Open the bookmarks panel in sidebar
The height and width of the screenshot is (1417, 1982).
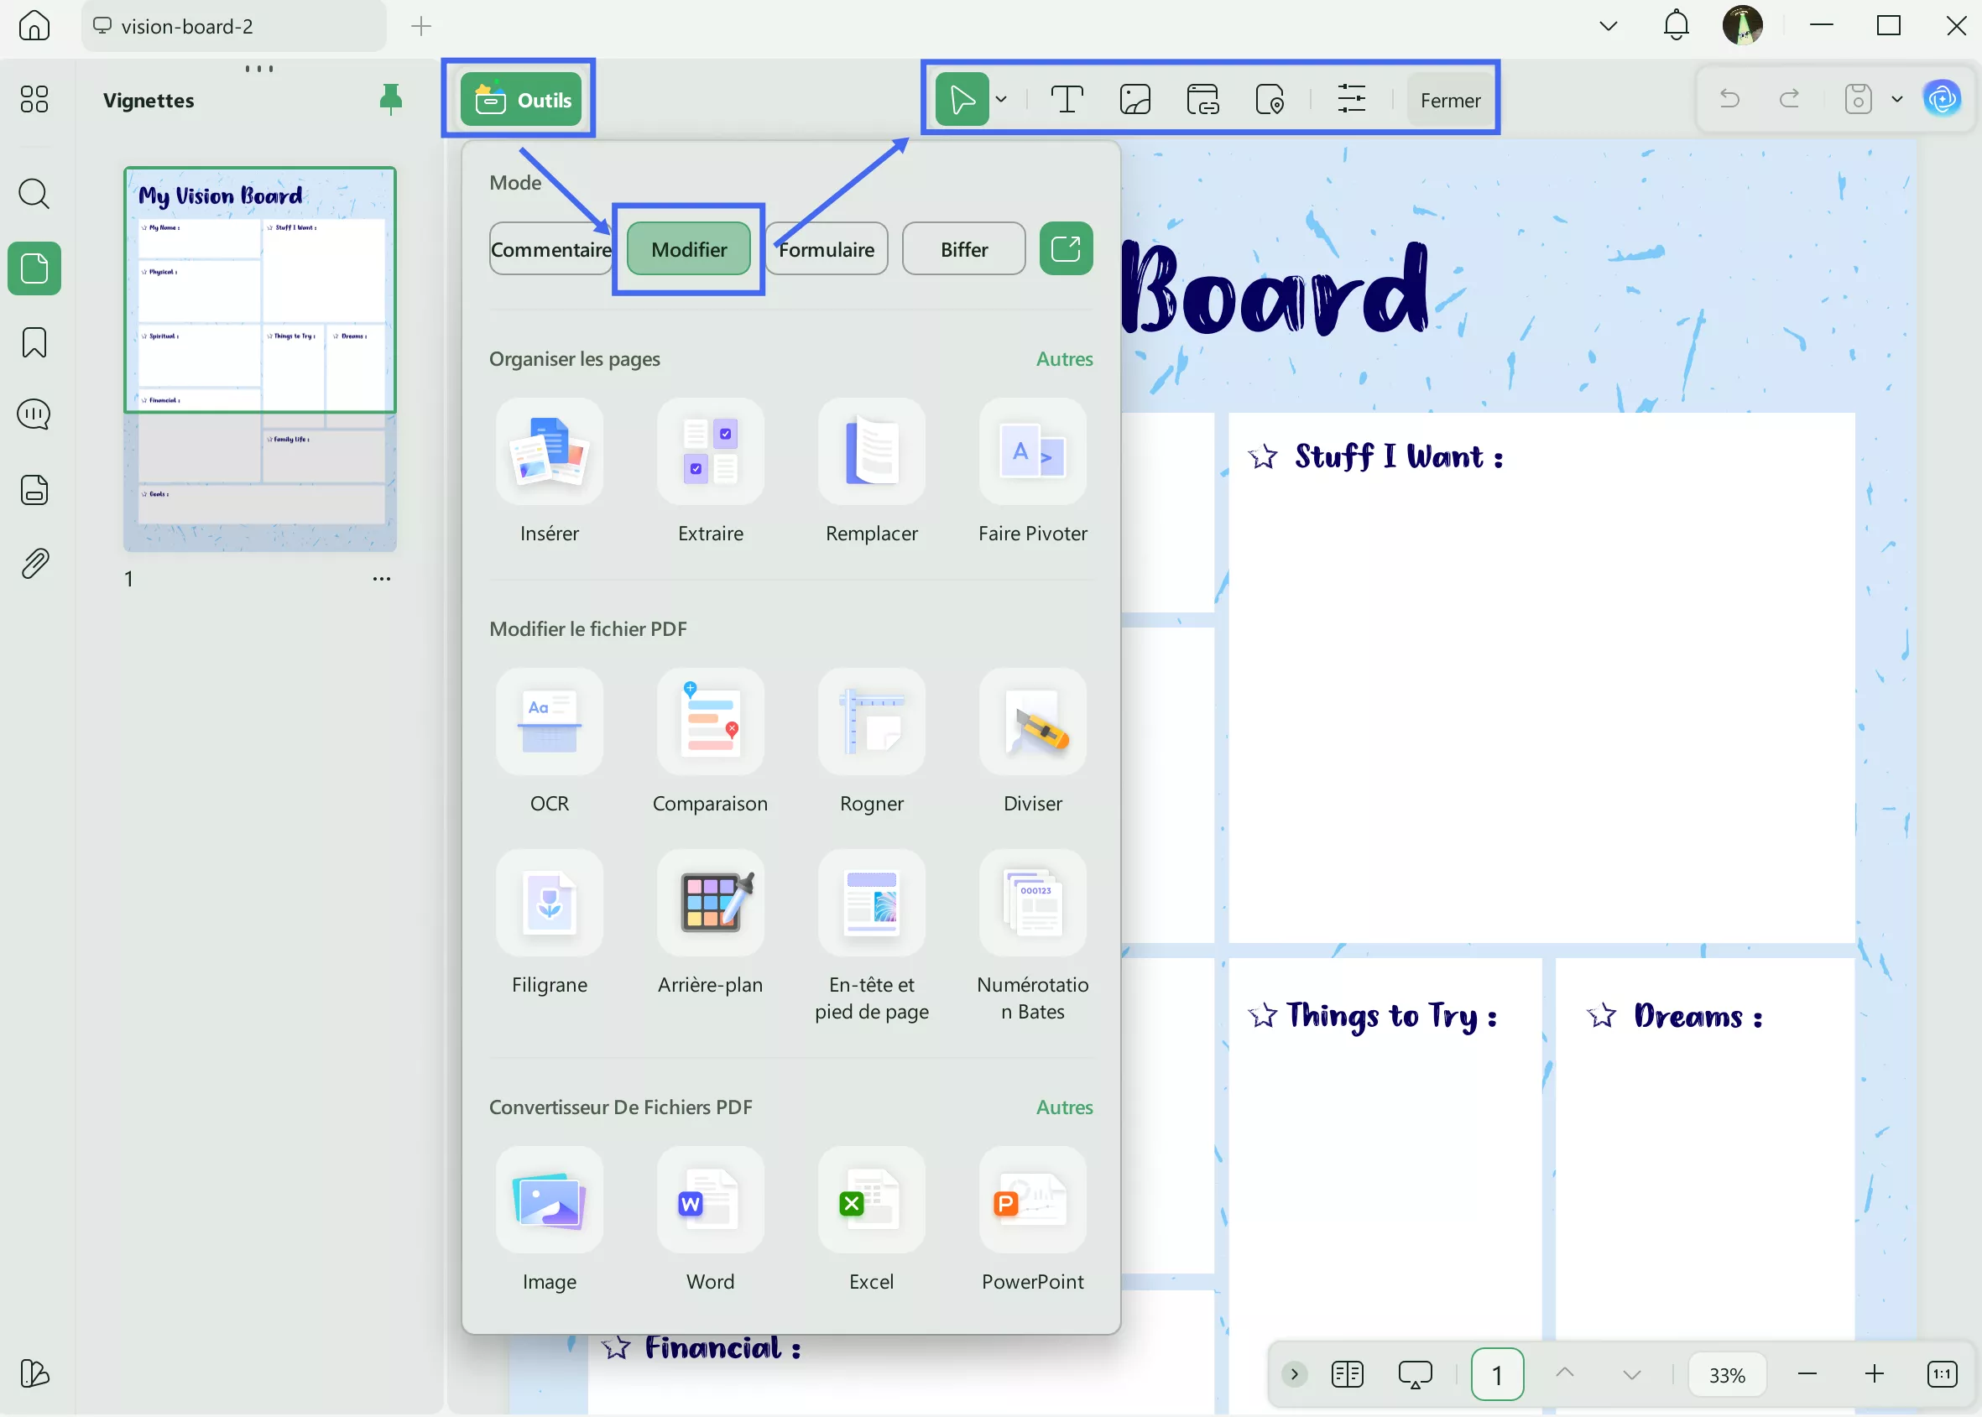pyautogui.click(x=34, y=343)
